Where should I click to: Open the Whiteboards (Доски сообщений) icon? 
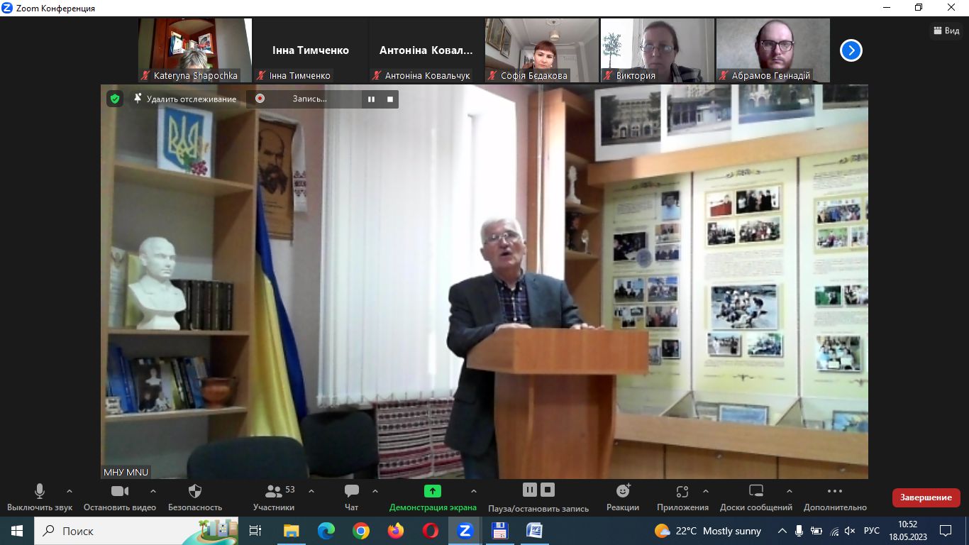[755, 491]
